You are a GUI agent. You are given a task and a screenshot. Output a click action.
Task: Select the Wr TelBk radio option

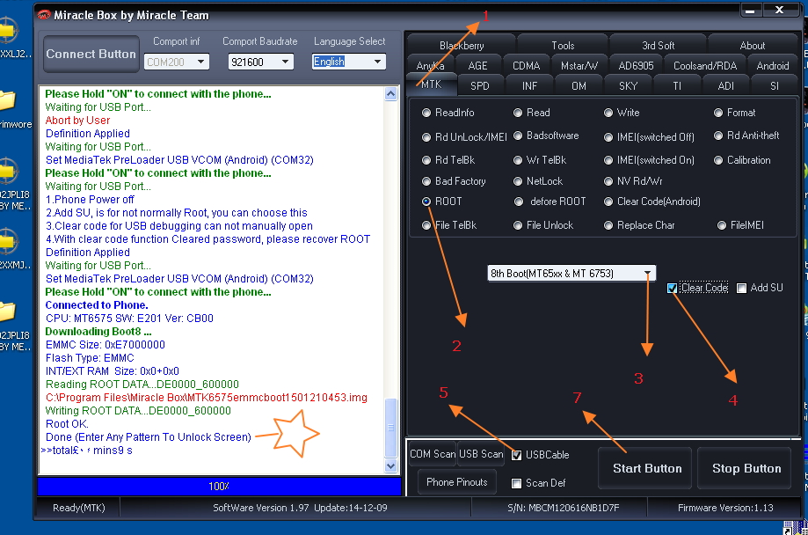click(x=518, y=160)
